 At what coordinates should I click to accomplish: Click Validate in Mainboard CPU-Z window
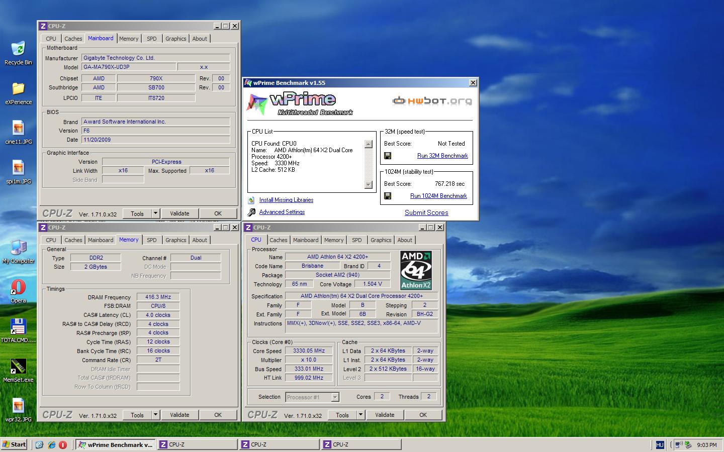[x=179, y=213]
